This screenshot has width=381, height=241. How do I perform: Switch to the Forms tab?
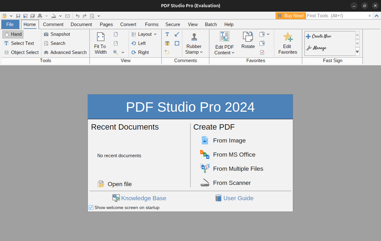click(152, 24)
